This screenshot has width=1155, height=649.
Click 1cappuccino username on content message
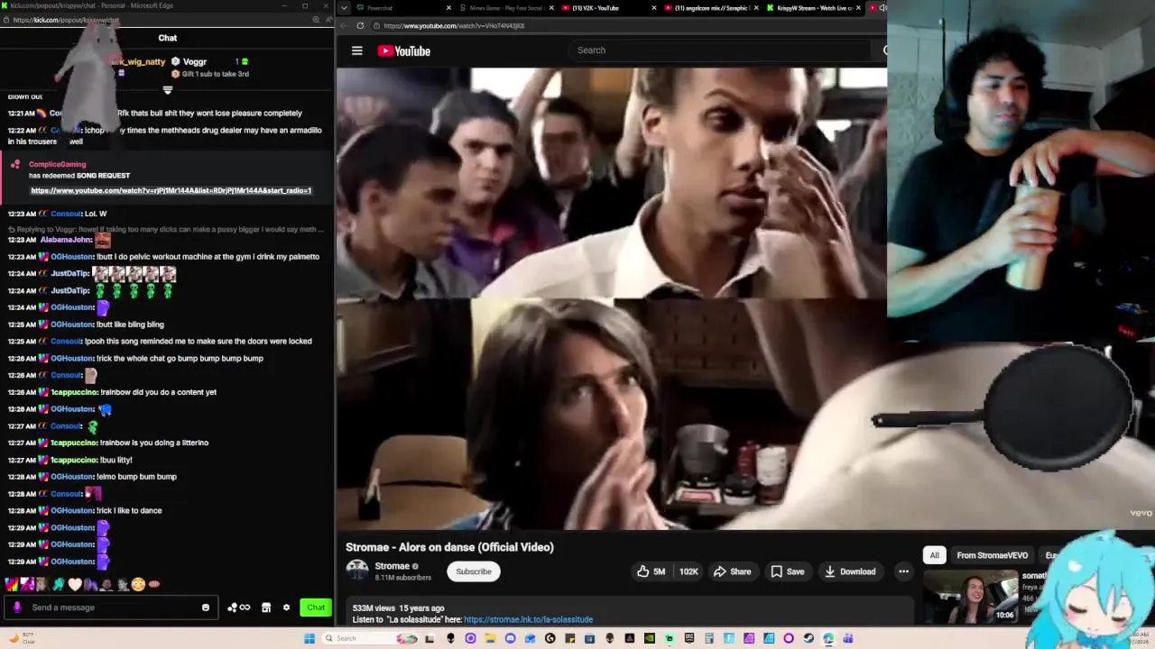[x=74, y=392]
